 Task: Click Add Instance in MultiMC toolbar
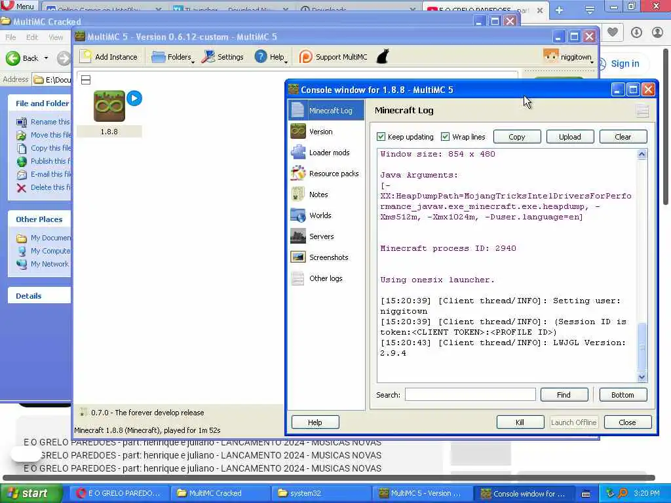coord(109,57)
